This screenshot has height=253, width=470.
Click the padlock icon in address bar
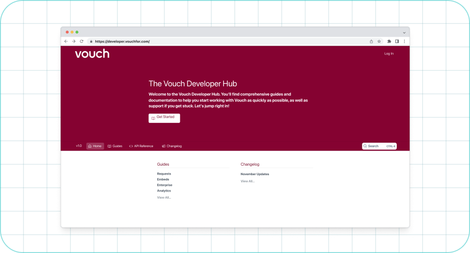click(91, 41)
